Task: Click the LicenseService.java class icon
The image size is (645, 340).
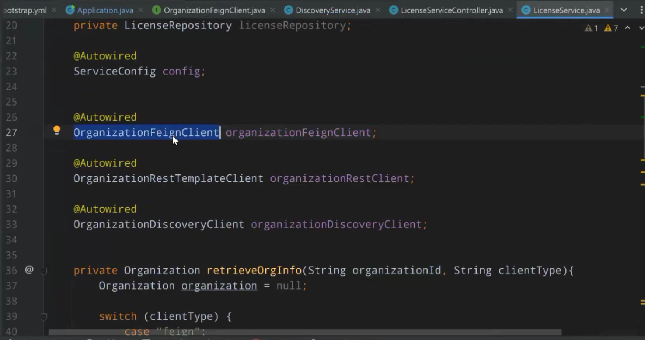Action: (x=526, y=10)
